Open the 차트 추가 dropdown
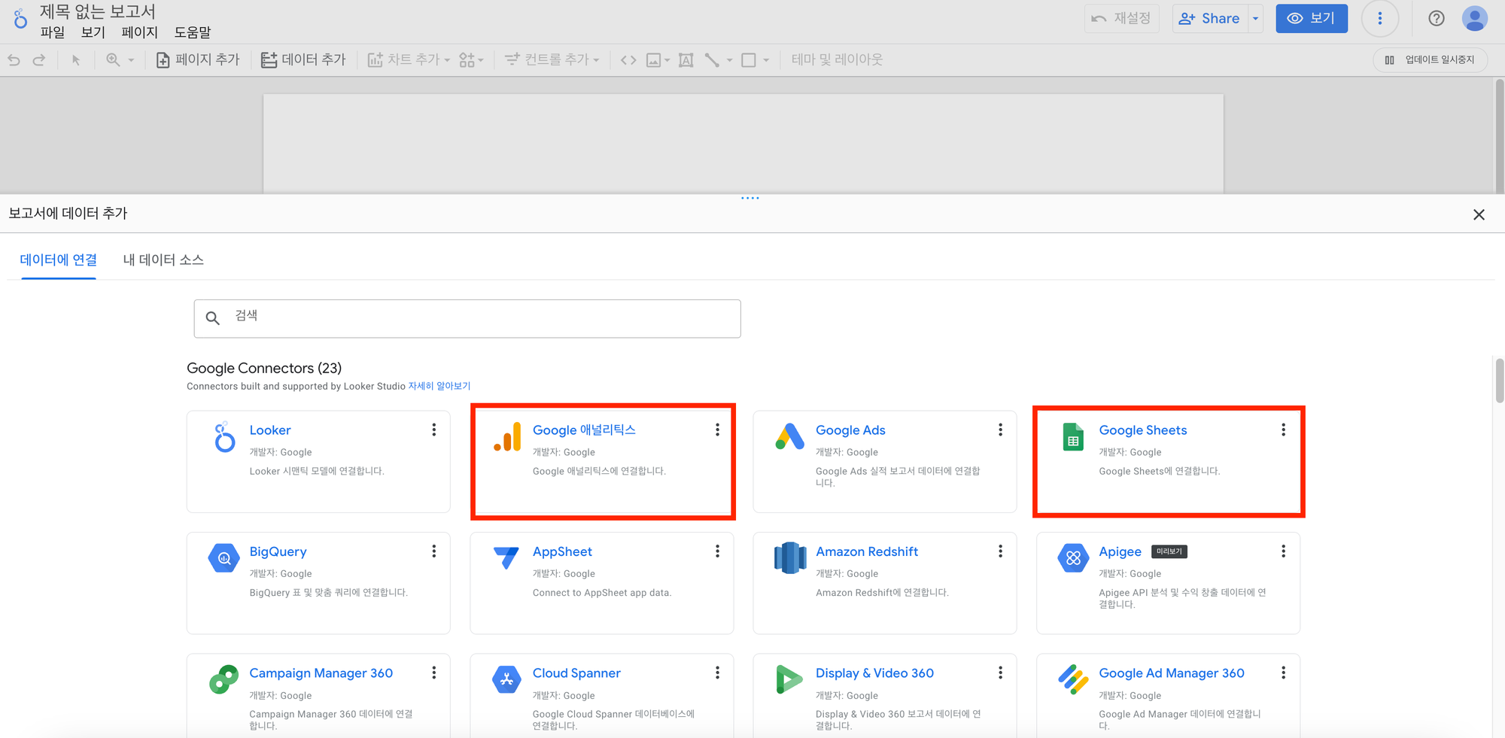 (409, 59)
